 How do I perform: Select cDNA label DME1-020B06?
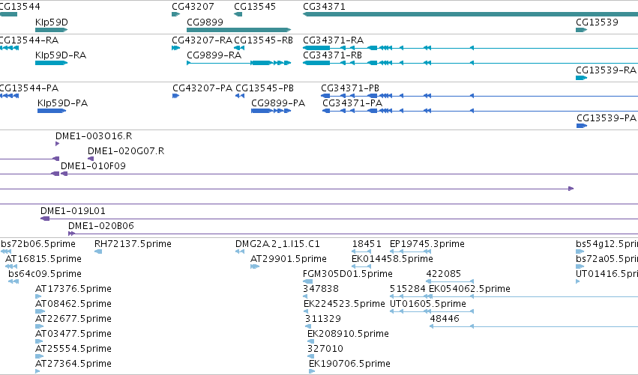tap(101, 226)
